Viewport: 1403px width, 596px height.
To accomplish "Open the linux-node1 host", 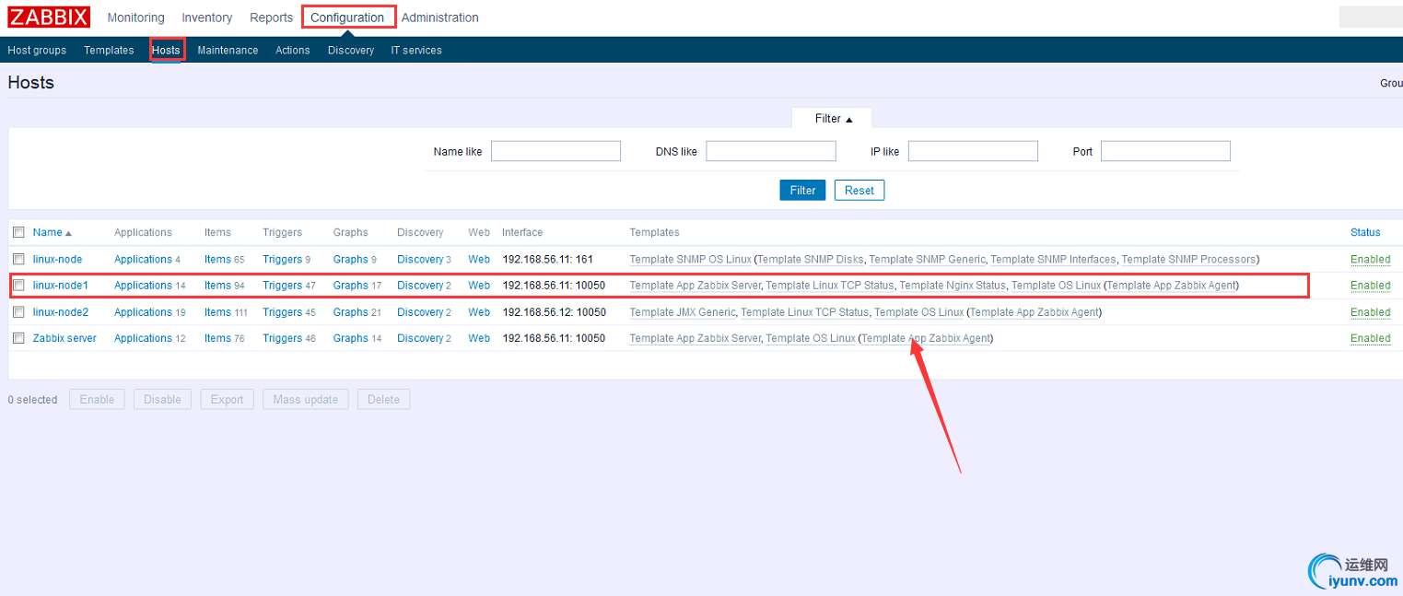I will 60,286.
